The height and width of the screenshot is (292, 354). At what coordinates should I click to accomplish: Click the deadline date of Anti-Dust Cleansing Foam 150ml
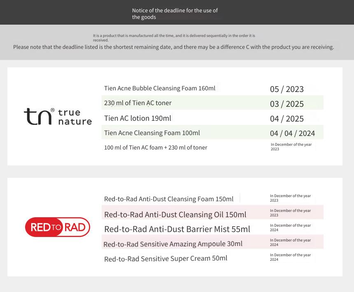[x=290, y=198]
